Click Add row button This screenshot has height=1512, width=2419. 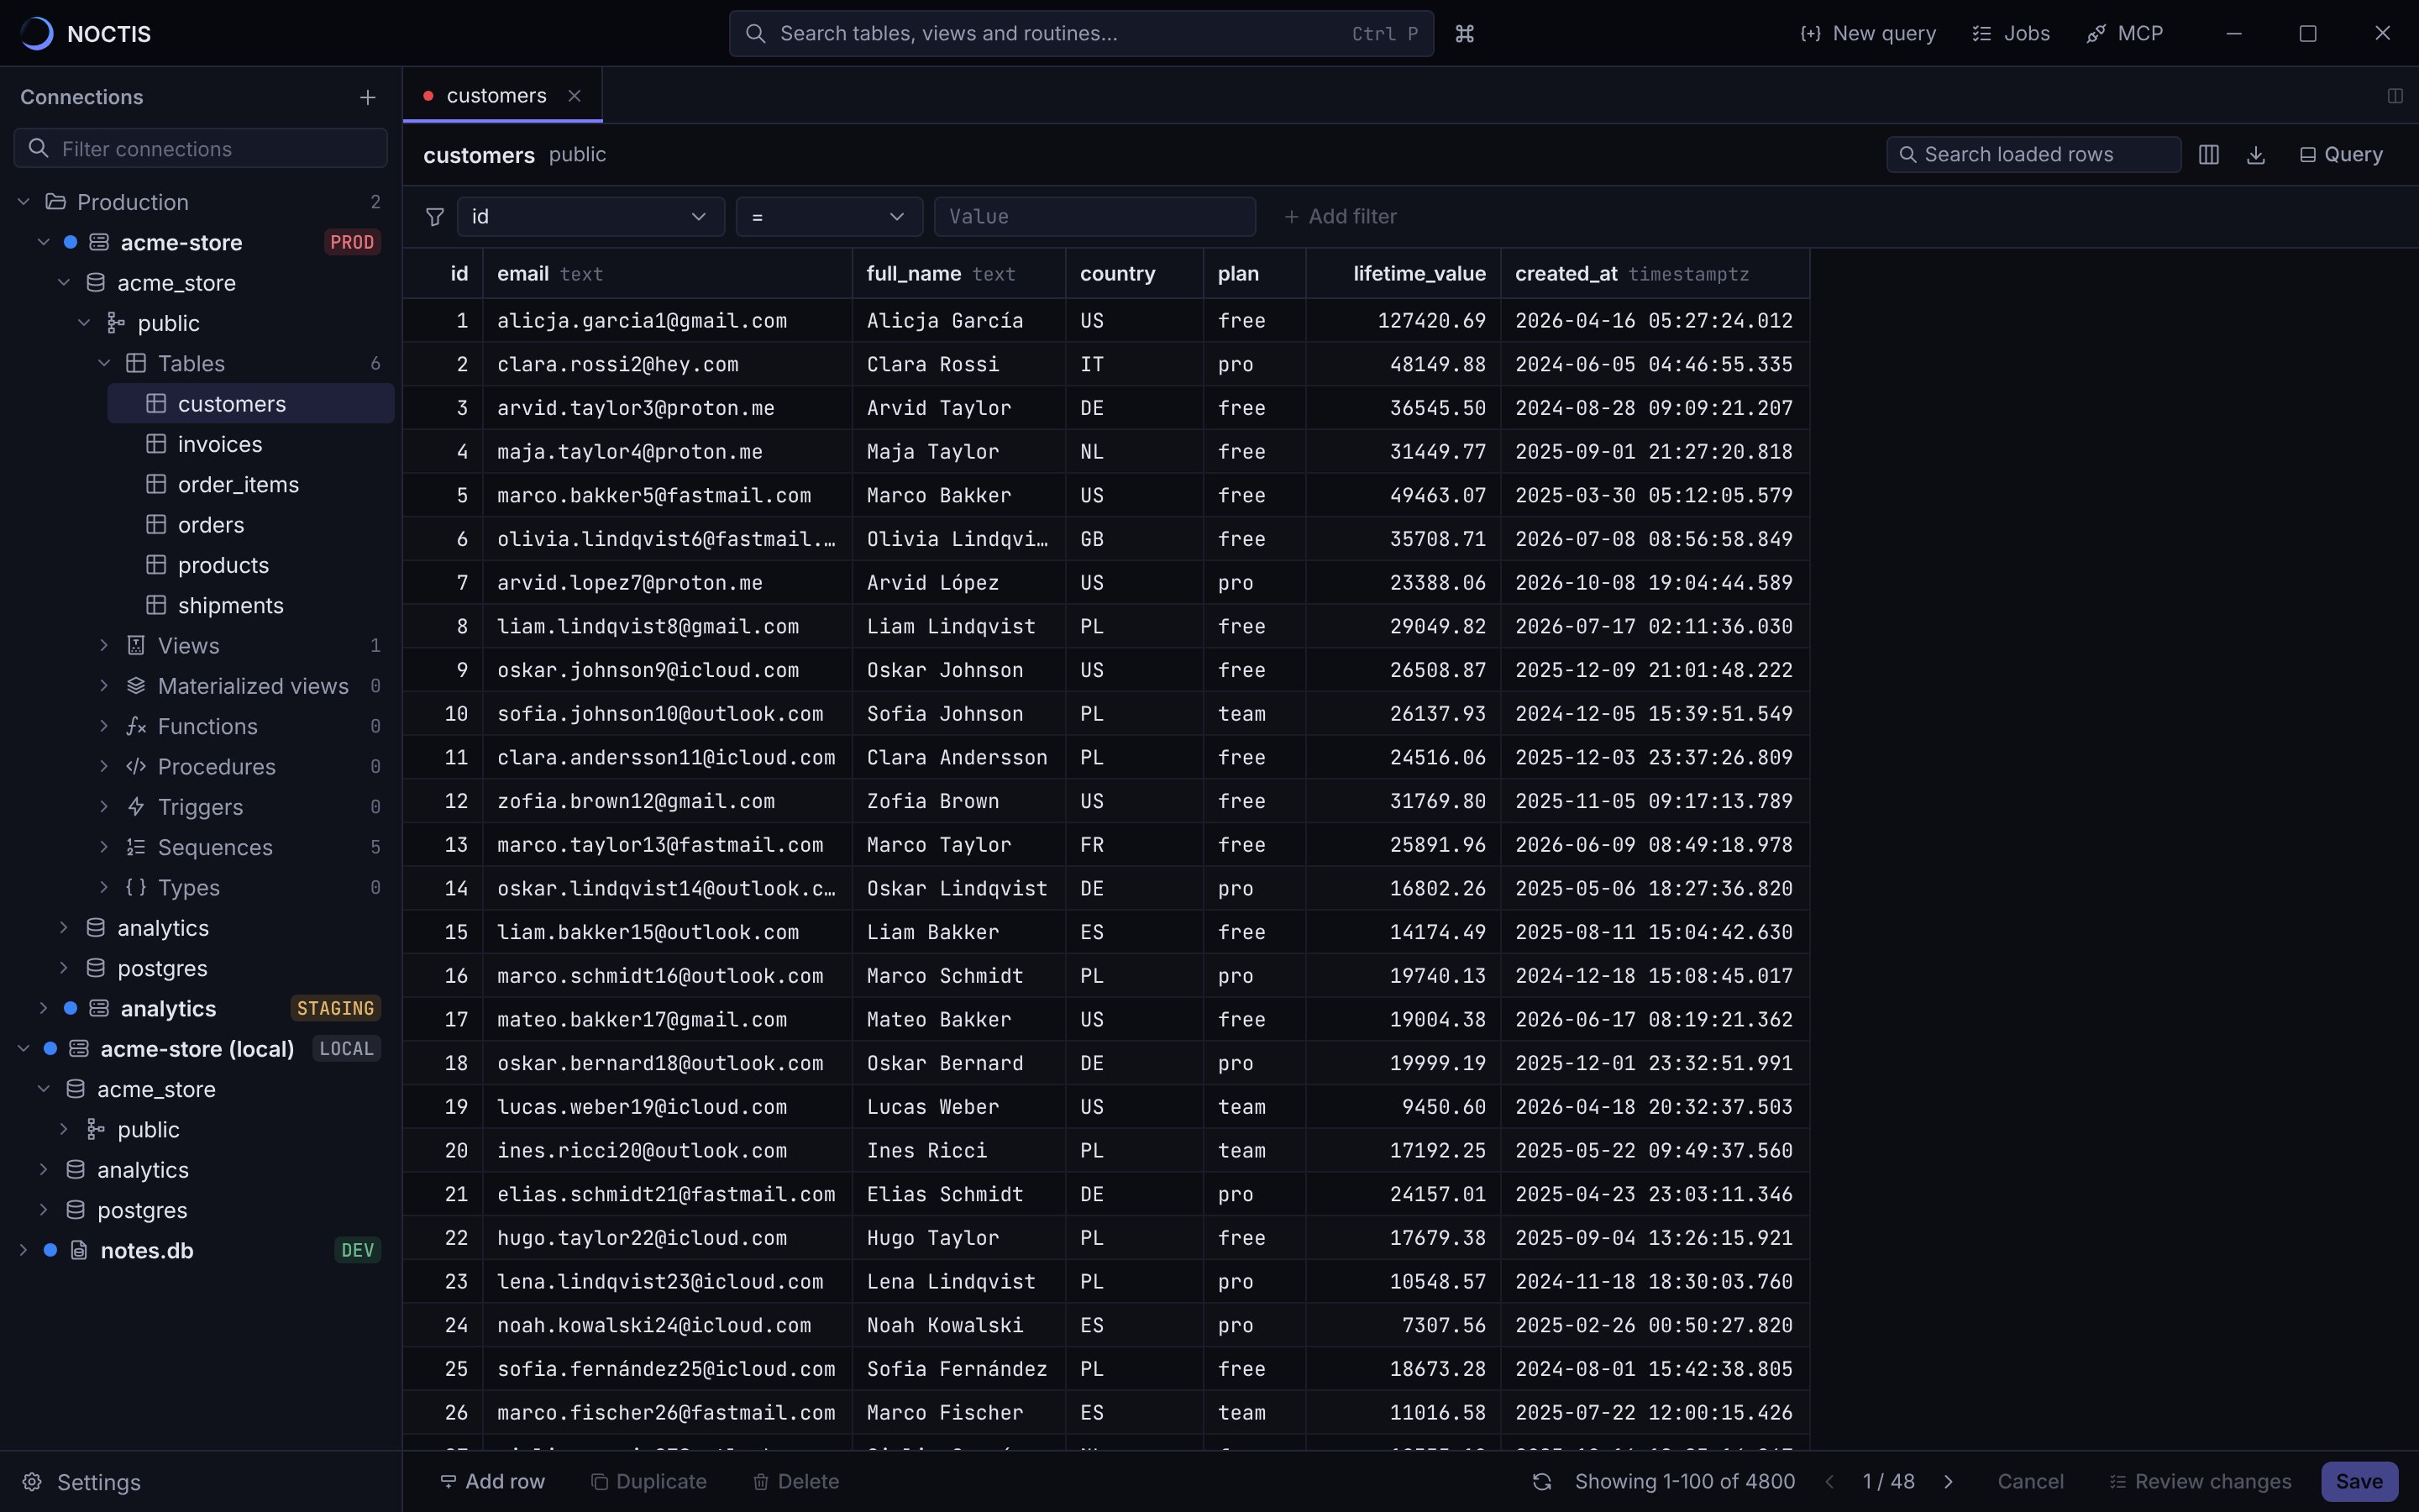(494, 1481)
